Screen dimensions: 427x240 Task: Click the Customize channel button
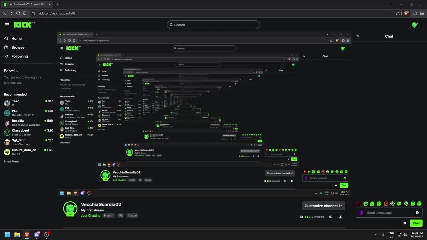[x=323, y=206]
